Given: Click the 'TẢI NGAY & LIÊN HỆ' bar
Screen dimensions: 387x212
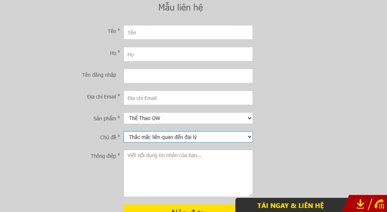Looking at the screenshot, I should tap(290, 205).
